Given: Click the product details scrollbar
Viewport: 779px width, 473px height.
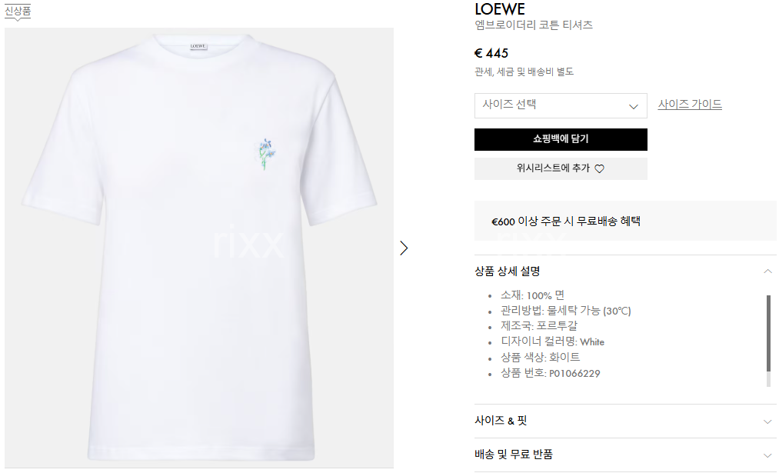Looking at the screenshot, I should tap(768, 333).
